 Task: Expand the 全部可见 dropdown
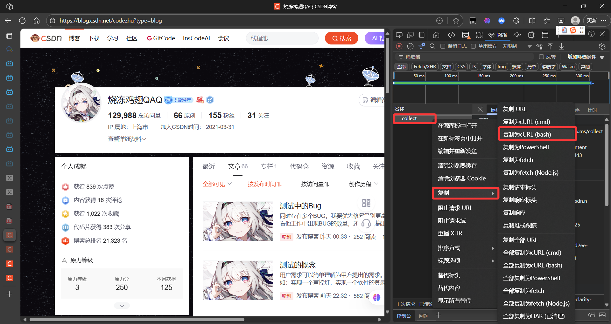click(x=217, y=184)
